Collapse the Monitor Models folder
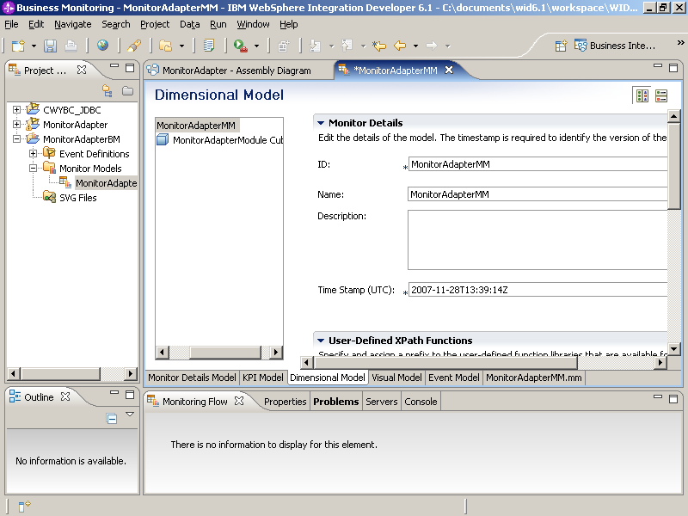 click(x=33, y=168)
